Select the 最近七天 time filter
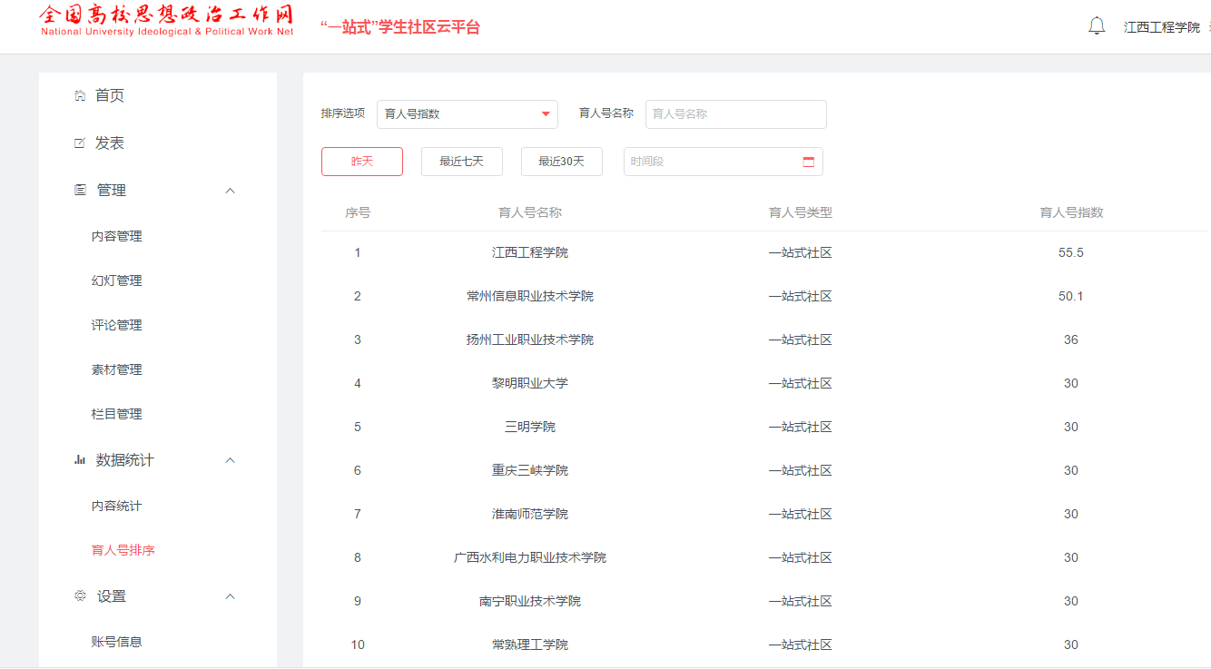This screenshot has height=669, width=1211. 461,162
